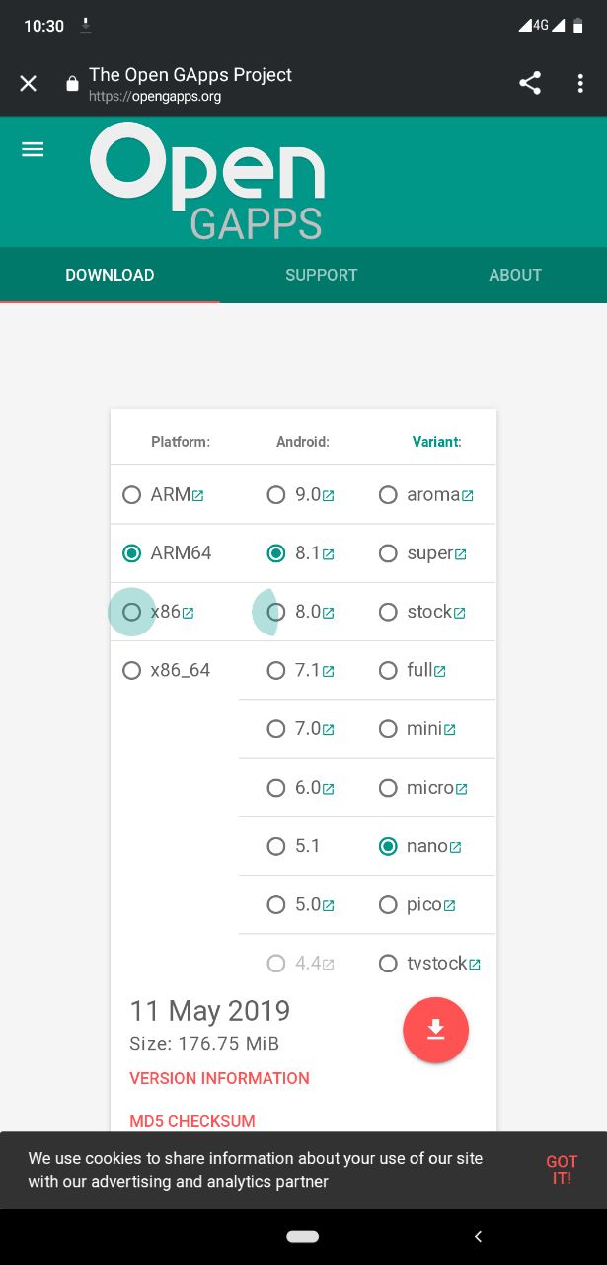Select the x86_64 platform radio button

click(x=131, y=670)
